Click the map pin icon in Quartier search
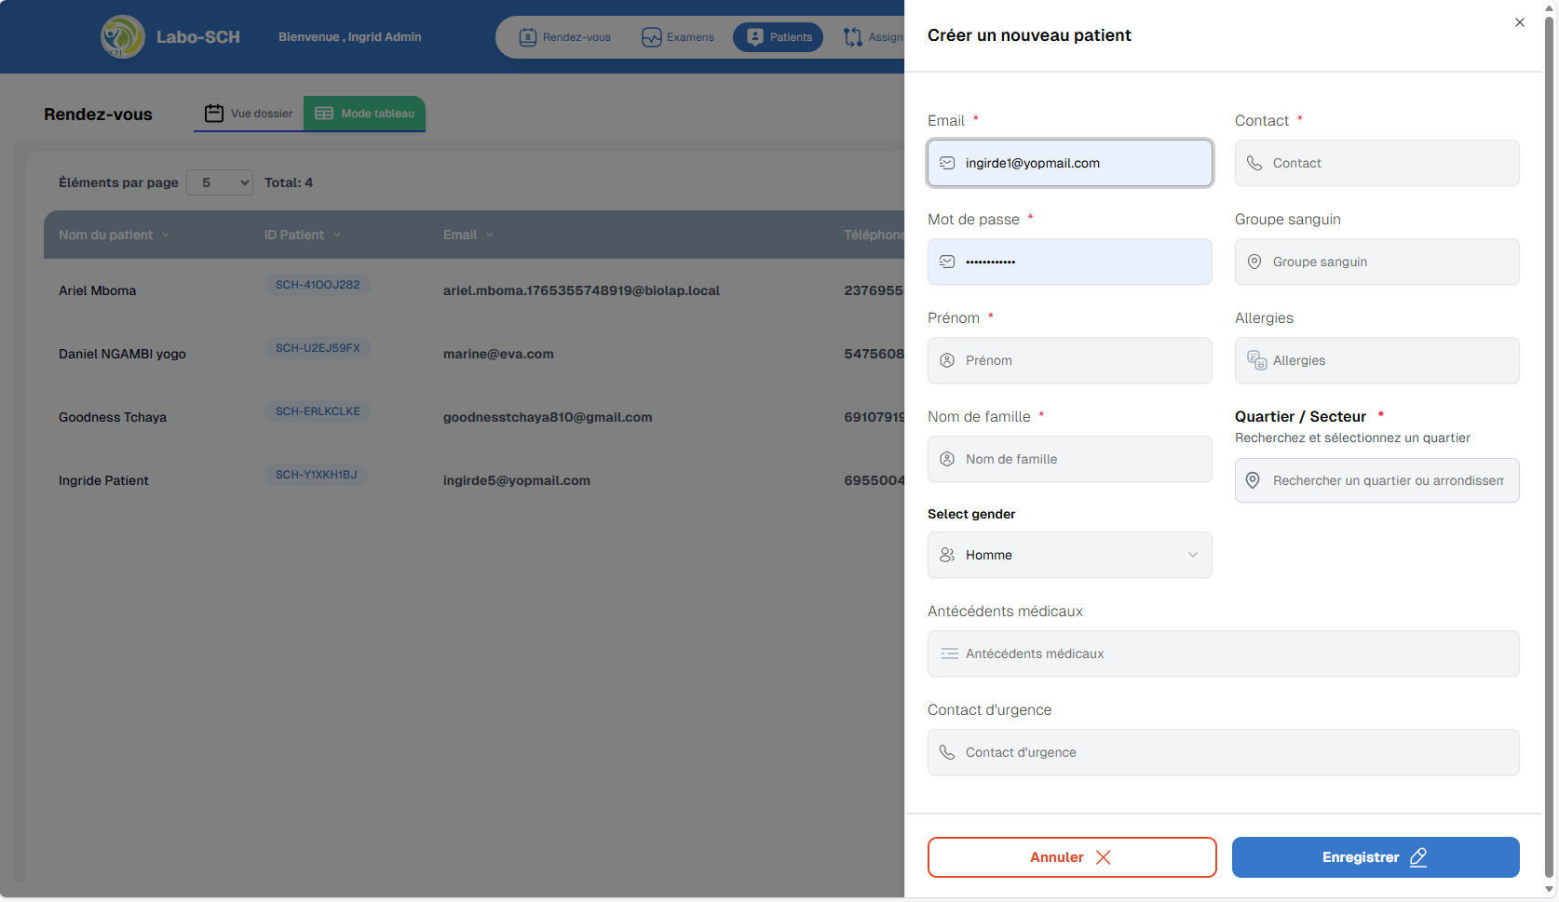 coord(1254,480)
